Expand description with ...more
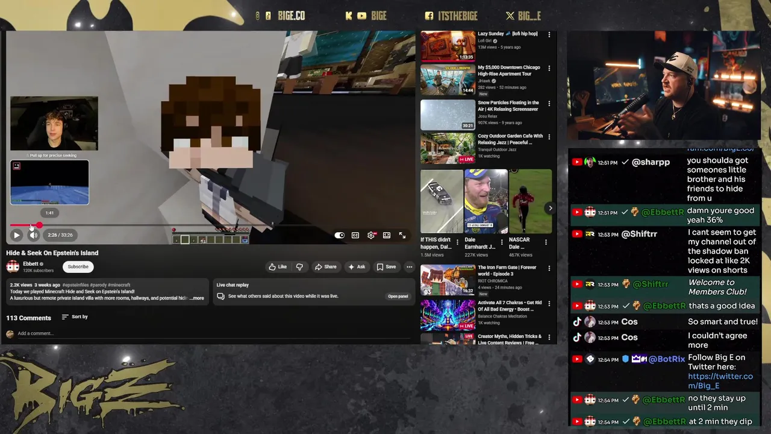The height and width of the screenshot is (434, 771). [x=197, y=298]
